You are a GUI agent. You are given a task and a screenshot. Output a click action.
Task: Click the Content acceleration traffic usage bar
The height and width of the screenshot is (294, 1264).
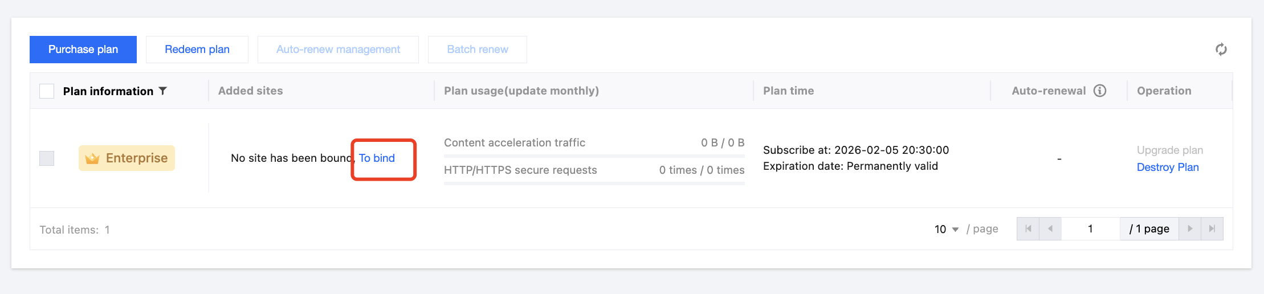[x=594, y=156]
